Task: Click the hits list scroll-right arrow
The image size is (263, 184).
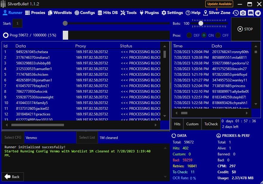Action: (x=247, y=113)
